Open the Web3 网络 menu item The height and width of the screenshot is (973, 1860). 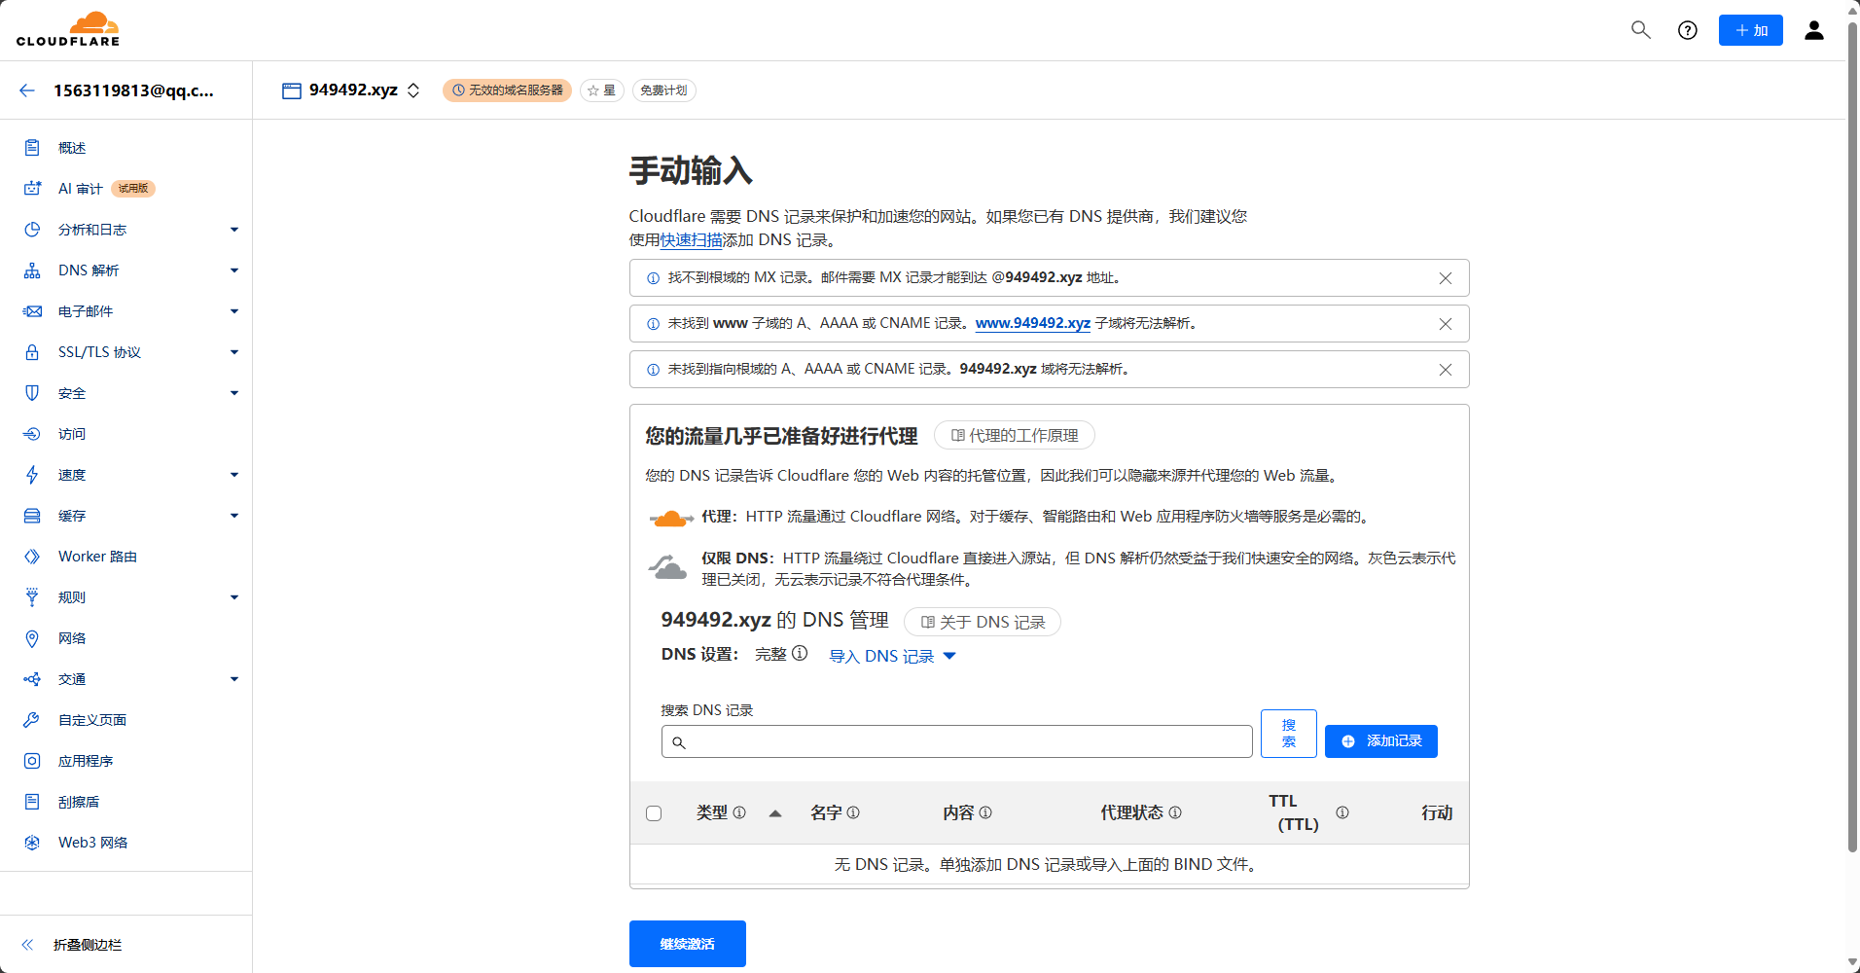[92, 843]
